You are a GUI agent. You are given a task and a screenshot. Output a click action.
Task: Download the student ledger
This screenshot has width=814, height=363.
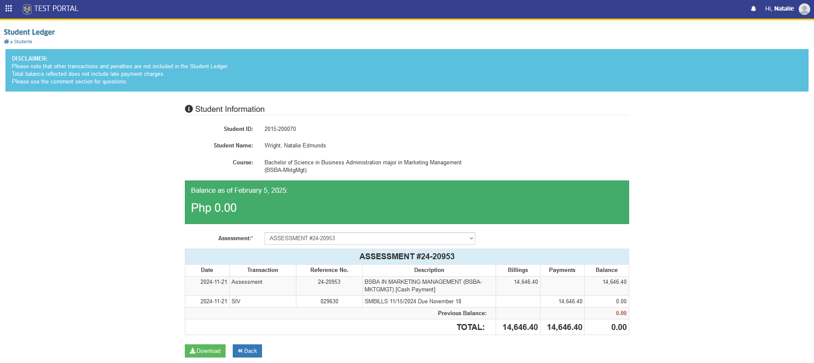[x=205, y=351]
